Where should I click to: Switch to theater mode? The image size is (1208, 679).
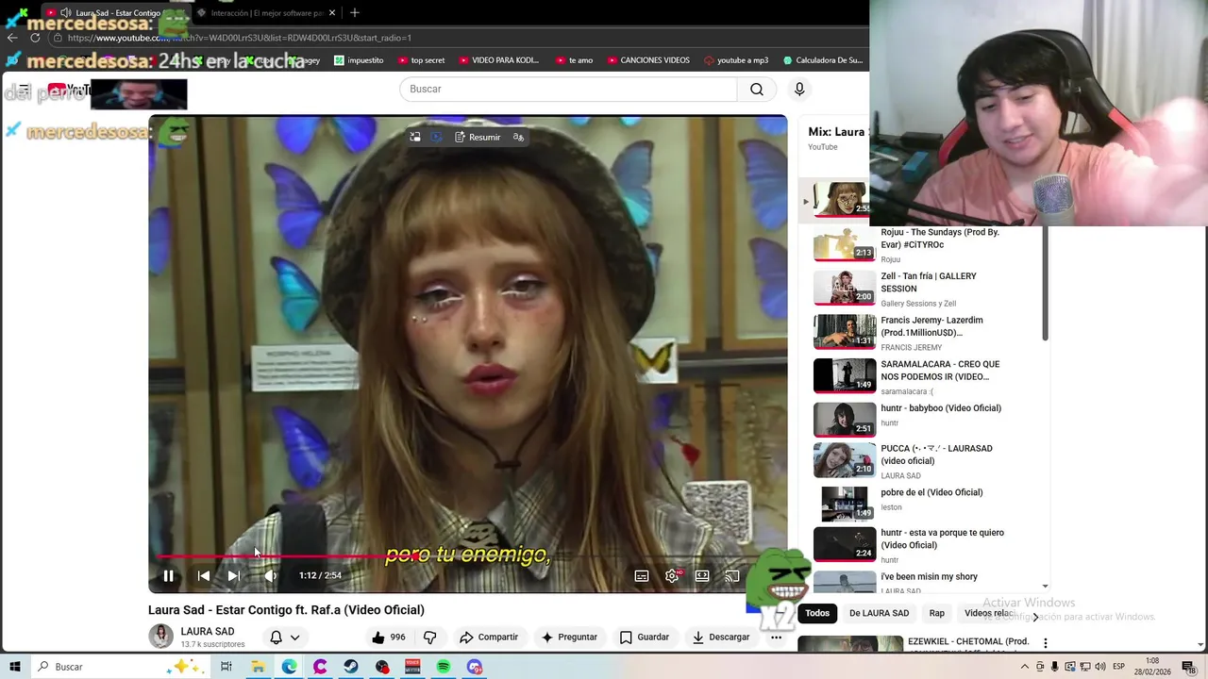pos(702,575)
